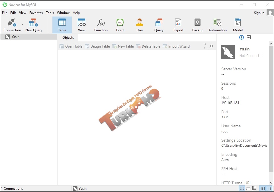Switch to detail grid view
The width and height of the screenshot is (274, 192).
coord(253,188)
